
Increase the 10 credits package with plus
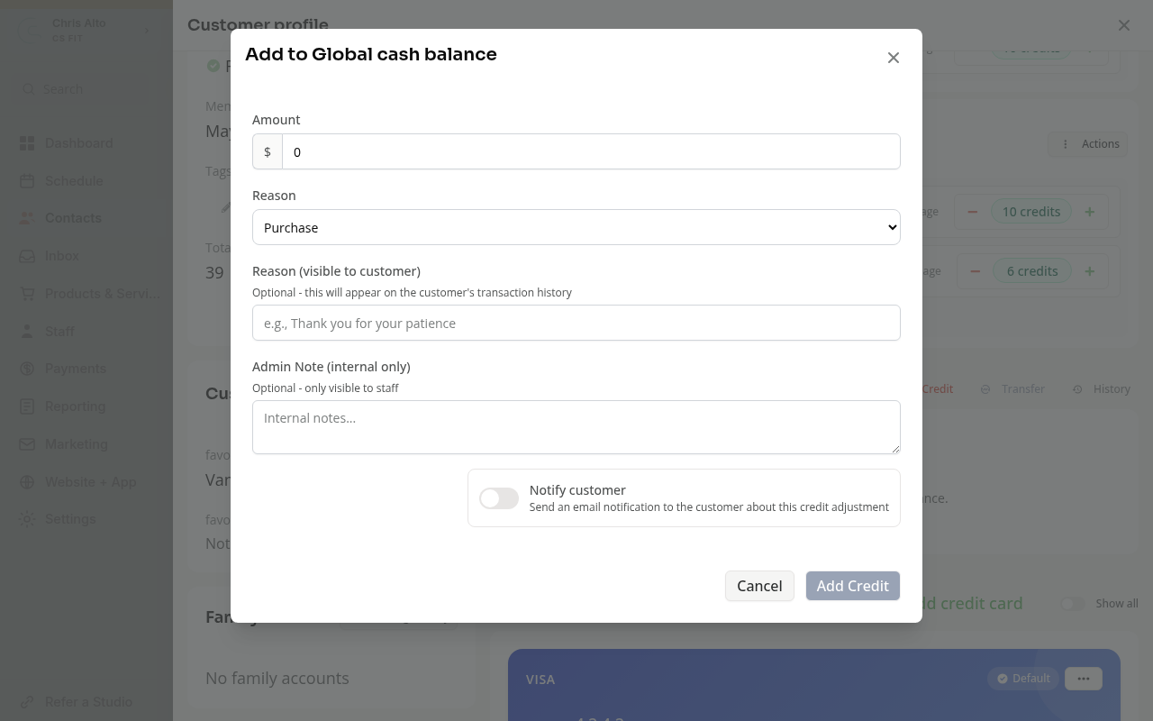1089,212
